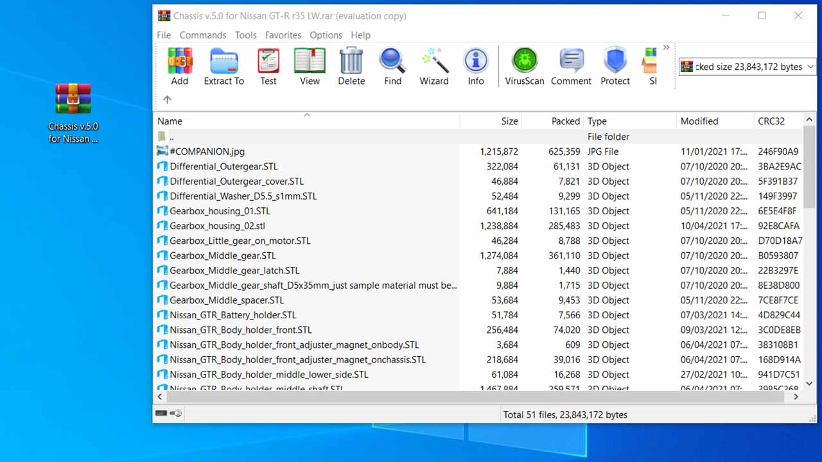This screenshot has width=822, height=462.
Task: Sort files by Modified column header
Action: 715,121
